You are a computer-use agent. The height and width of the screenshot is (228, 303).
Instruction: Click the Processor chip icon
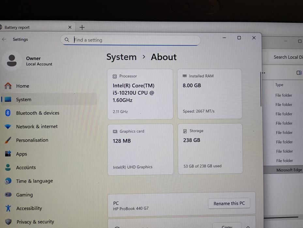[114, 76]
